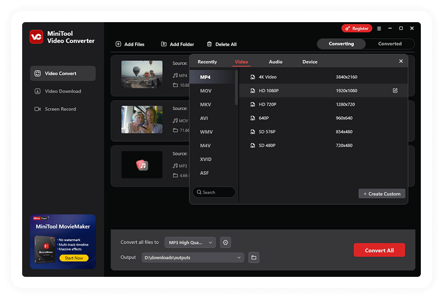
Task: Open Video Download in the sidebar
Action: point(63,91)
